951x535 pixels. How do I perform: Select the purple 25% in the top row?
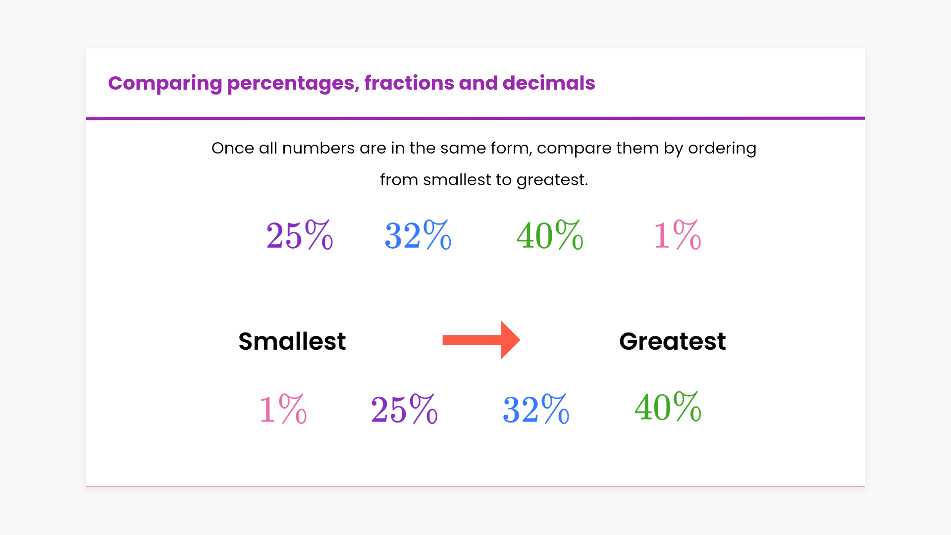click(x=299, y=235)
